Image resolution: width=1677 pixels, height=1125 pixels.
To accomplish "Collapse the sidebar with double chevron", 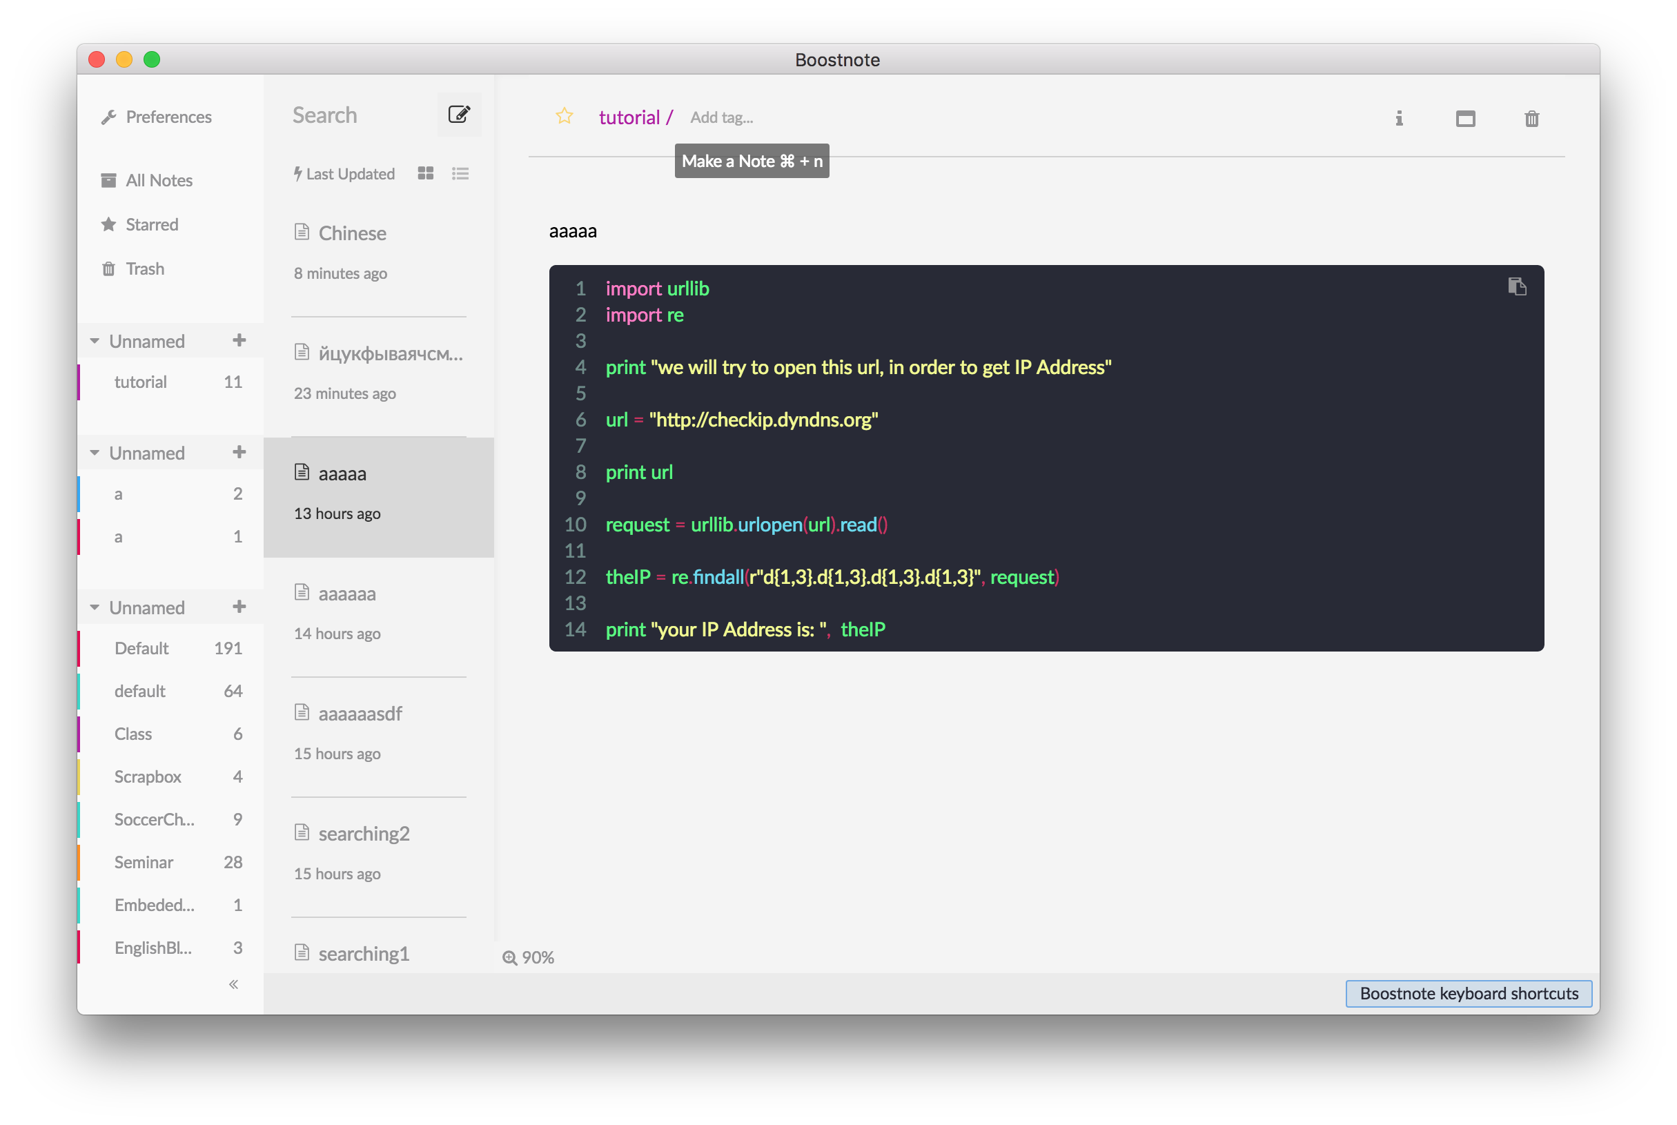I will [x=233, y=984].
